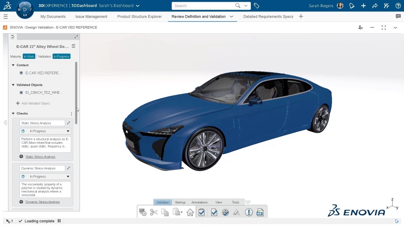The image size is (404, 227).
Task: Click the document check icon in toolbar
Action: (x=214, y=212)
